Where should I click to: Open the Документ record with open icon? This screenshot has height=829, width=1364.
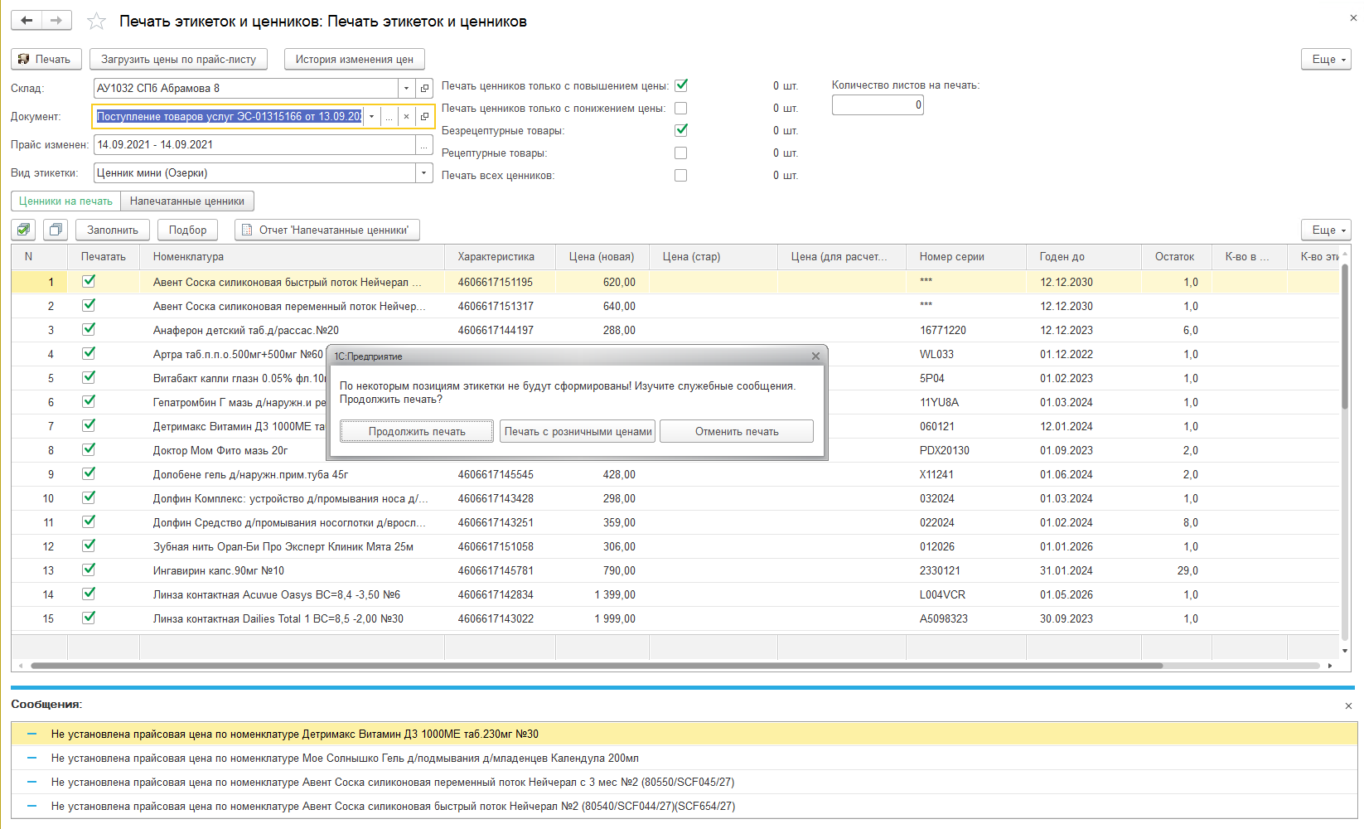pos(424,117)
